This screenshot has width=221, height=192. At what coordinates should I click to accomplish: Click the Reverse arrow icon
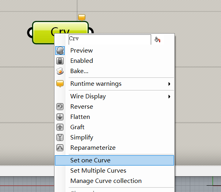[x=60, y=107]
